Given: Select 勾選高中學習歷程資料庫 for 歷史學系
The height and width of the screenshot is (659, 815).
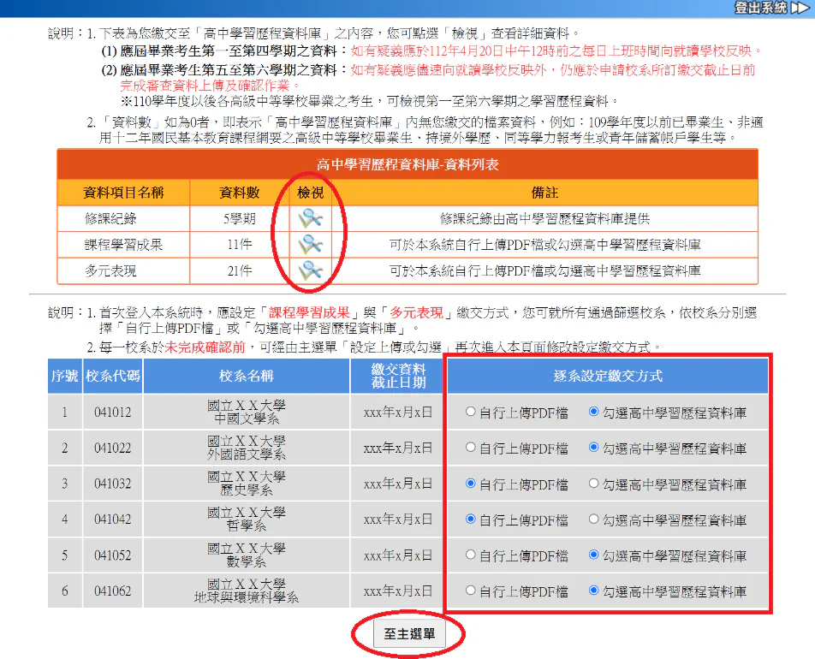Looking at the screenshot, I should pos(593,484).
